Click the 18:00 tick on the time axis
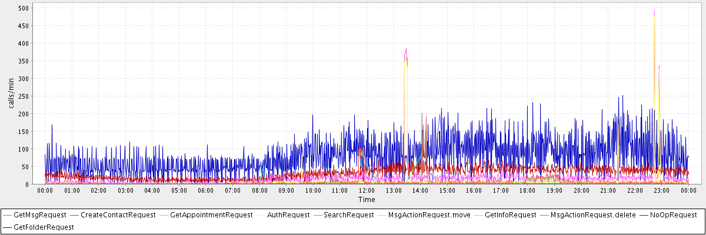 pyautogui.click(x=528, y=190)
